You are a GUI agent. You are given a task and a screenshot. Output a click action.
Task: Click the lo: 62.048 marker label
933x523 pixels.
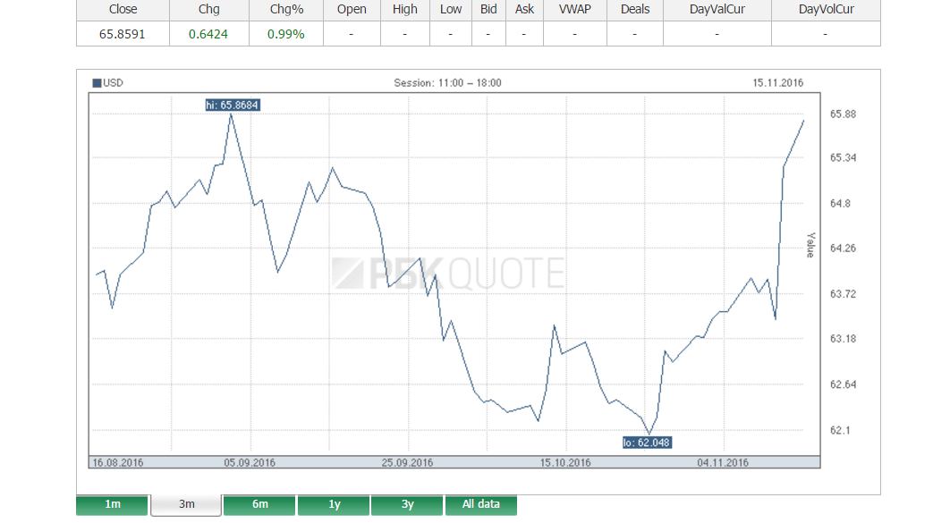tap(647, 443)
